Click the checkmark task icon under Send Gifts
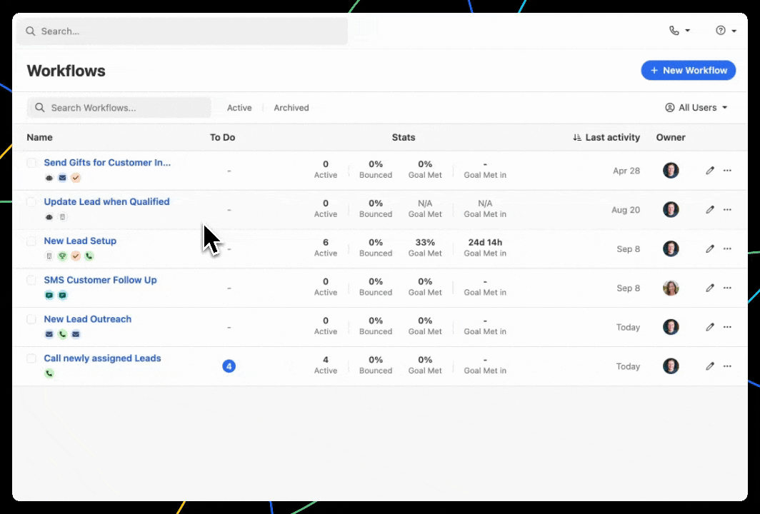This screenshot has width=760, height=514. tap(76, 178)
